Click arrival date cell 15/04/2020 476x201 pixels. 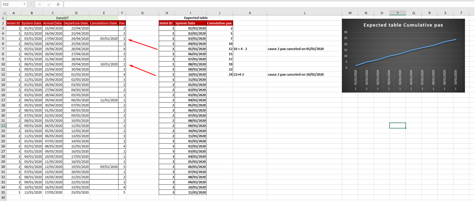point(53,28)
